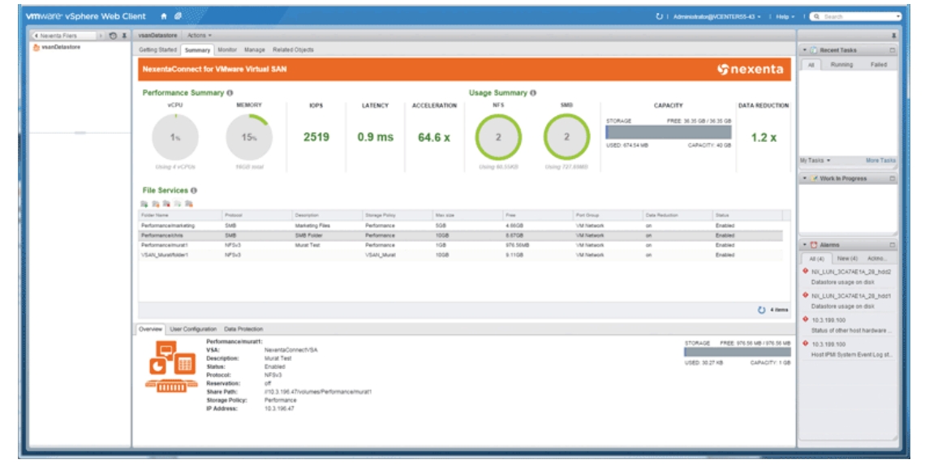Show Performance Summary info icon

pos(230,93)
